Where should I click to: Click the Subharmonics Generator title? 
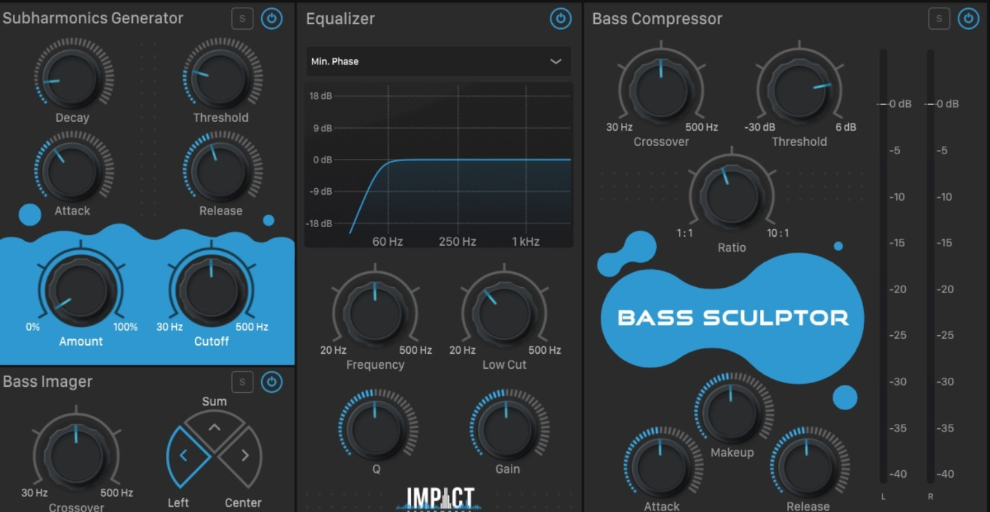[93, 19]
